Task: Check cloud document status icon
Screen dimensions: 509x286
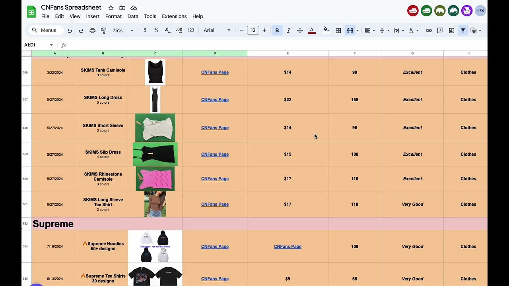Action: [134, 8]
